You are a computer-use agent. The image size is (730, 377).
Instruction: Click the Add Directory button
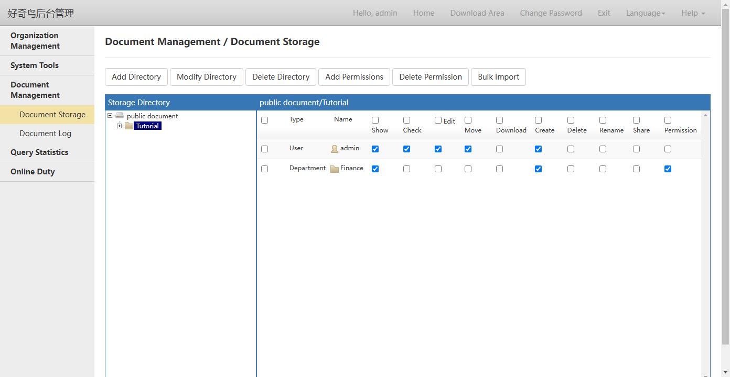(136, 77)
